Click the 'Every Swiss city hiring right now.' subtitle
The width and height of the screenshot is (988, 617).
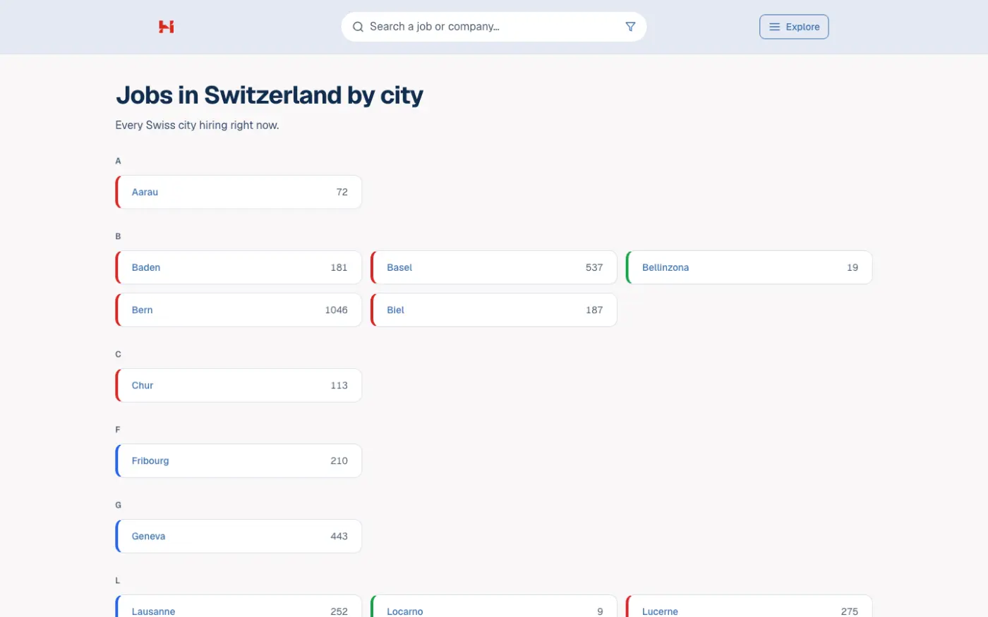(x=197, y=125)
